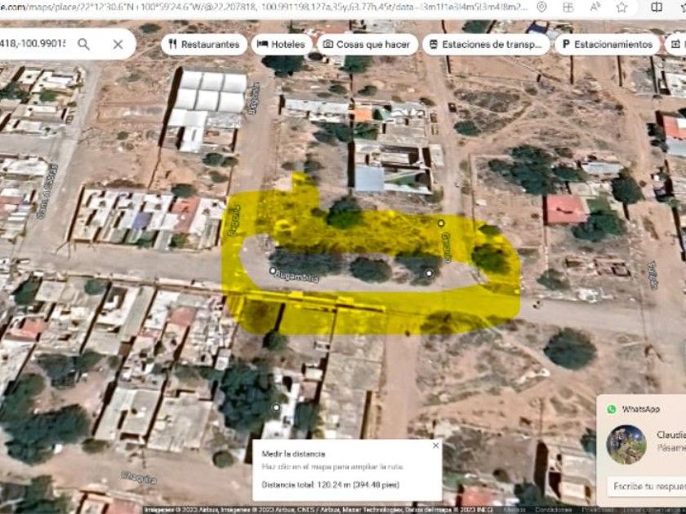
Task: Open the split screen browser icon
Action: click(657, 7)
